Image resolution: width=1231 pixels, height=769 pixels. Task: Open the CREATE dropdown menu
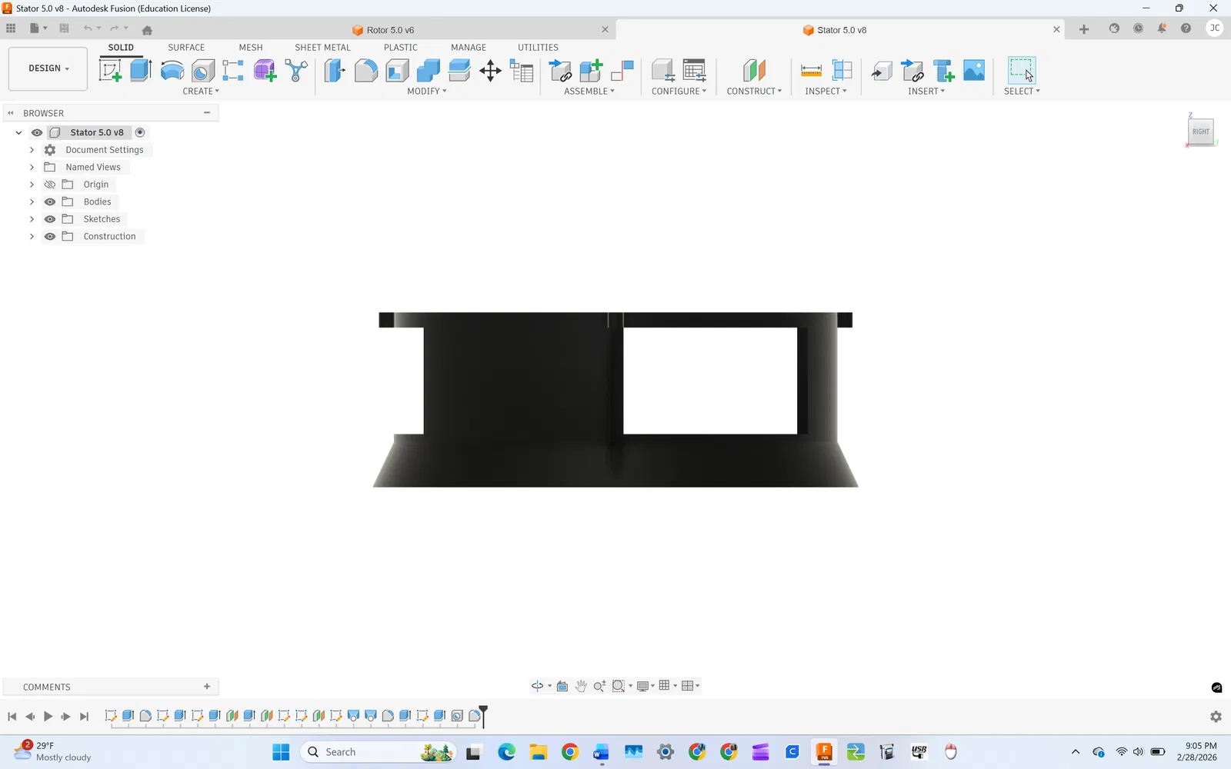(x=201, y=92)
